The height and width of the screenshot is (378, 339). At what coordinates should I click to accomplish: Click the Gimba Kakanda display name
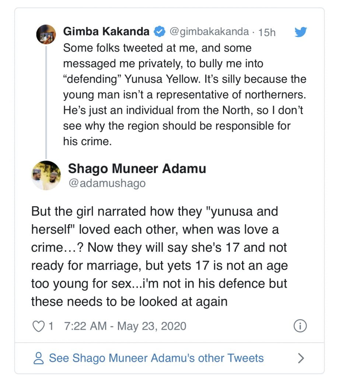coord(106,32)
